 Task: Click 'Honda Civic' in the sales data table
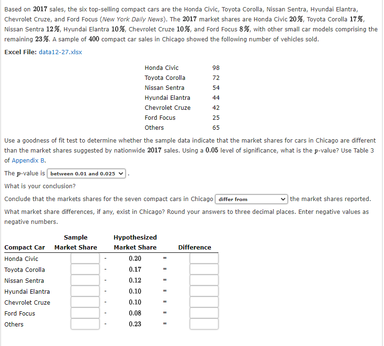pyautogui.click(x=161, y=68)
